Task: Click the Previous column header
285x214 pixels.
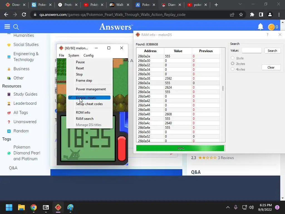Action: point(206,51)
